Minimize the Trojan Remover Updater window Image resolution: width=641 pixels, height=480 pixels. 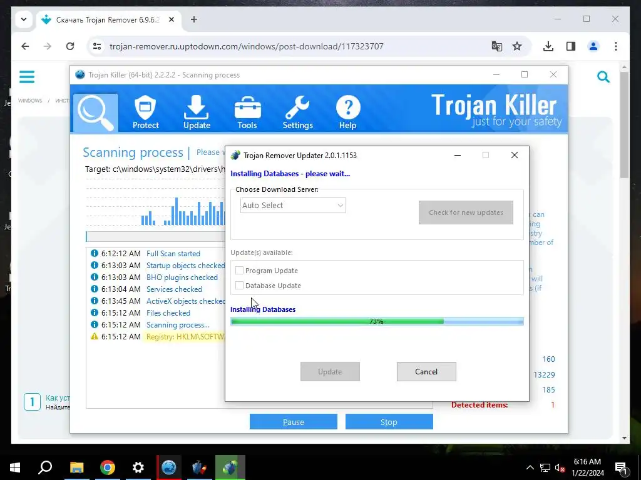458,155
